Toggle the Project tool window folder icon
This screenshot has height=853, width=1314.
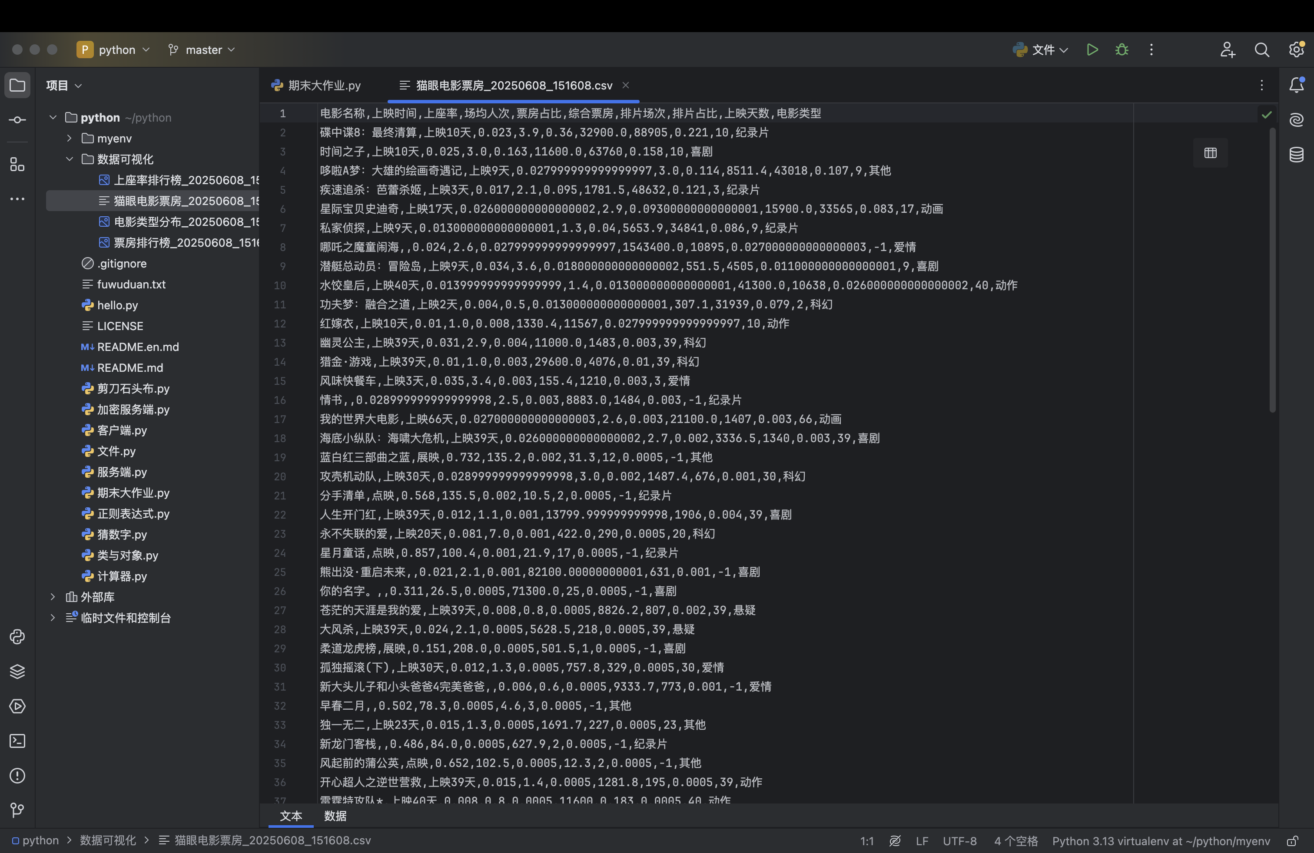point(17,86)
